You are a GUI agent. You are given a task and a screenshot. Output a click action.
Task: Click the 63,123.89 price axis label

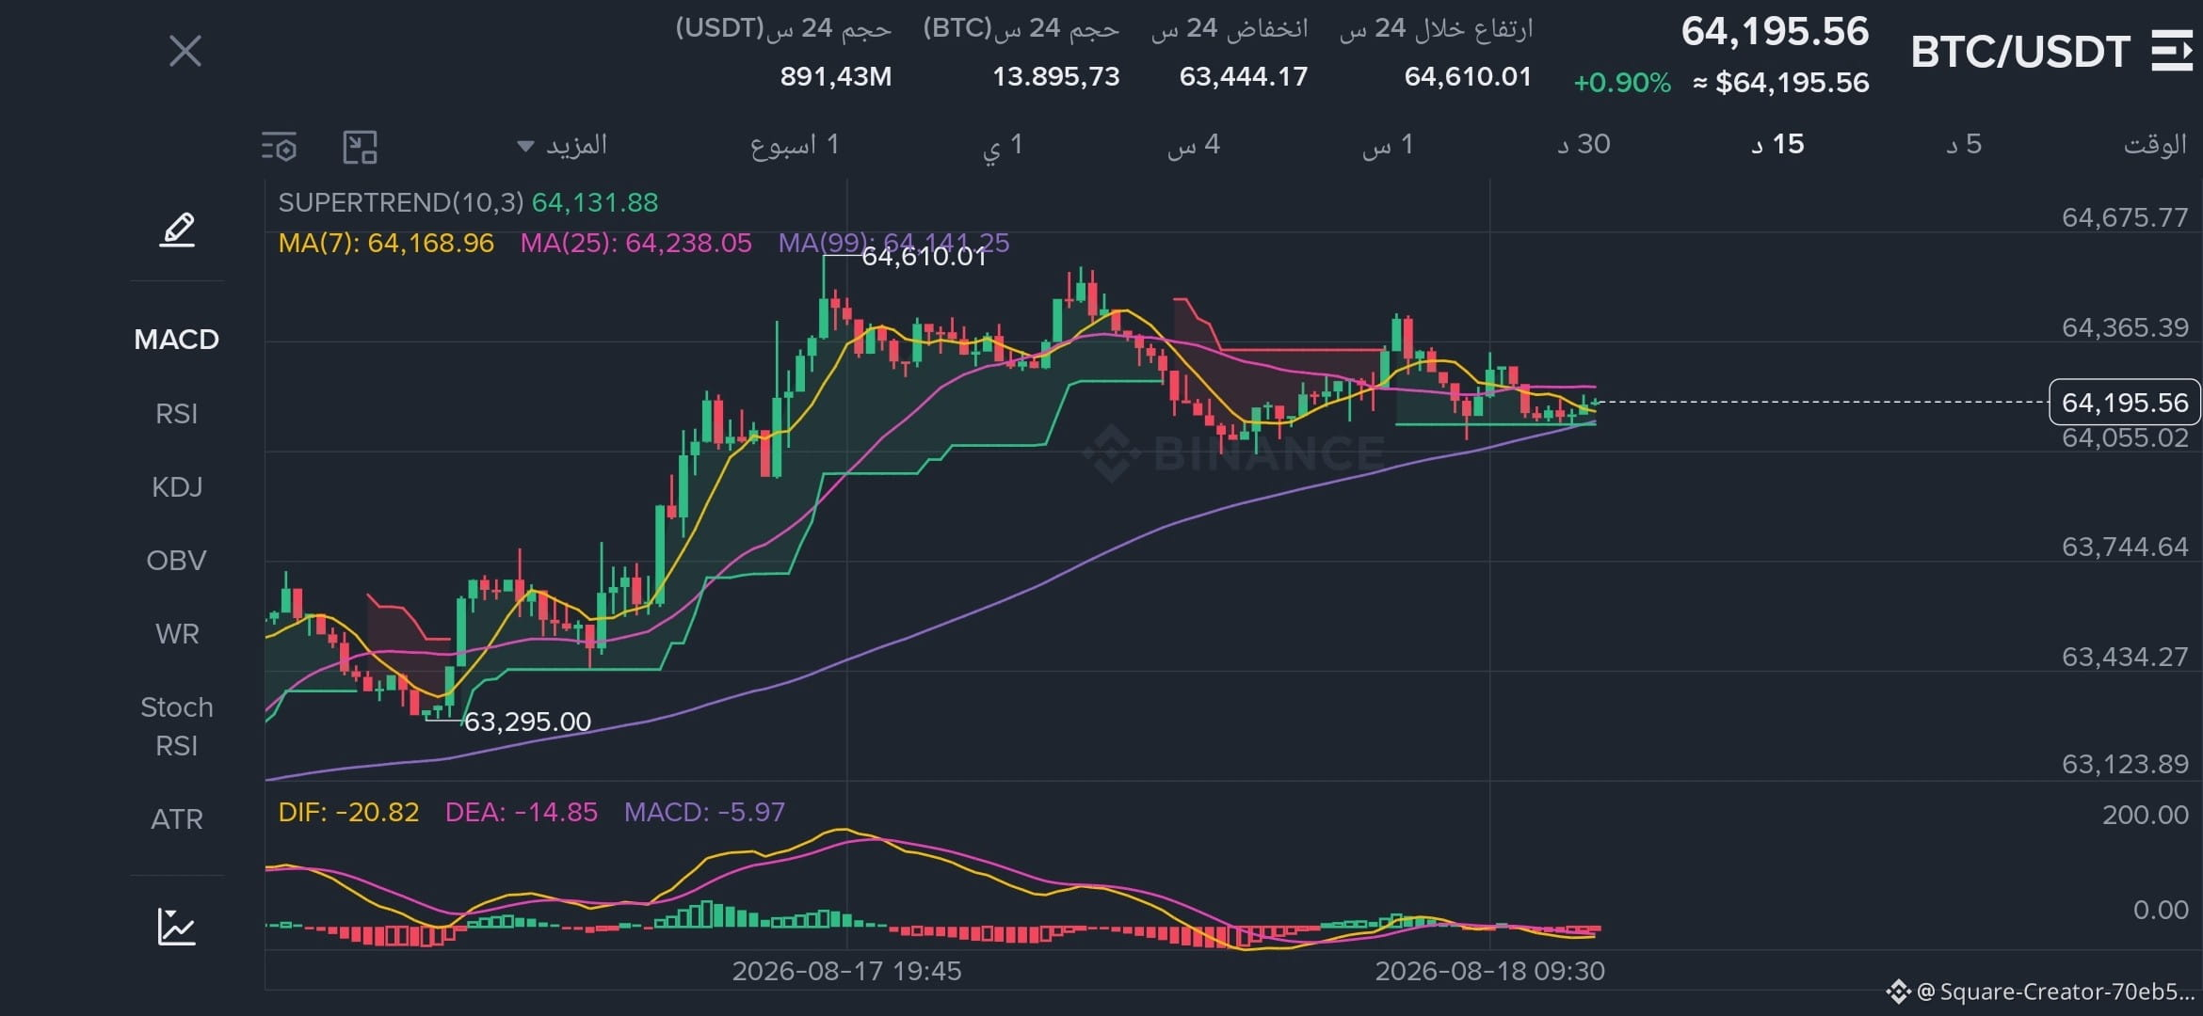tap(2125, 764)
